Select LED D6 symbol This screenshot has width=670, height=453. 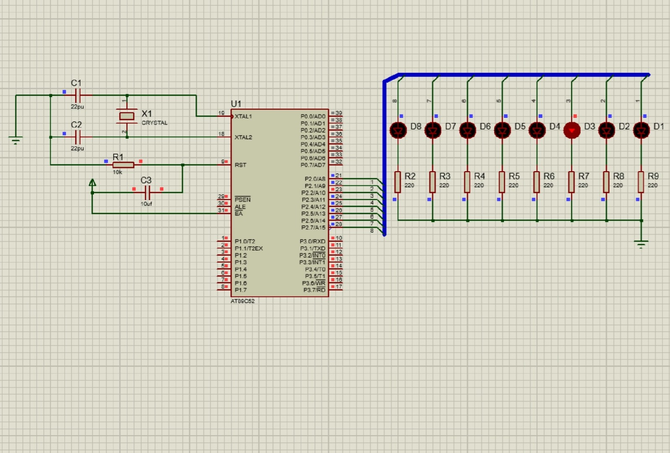point(468,130)
